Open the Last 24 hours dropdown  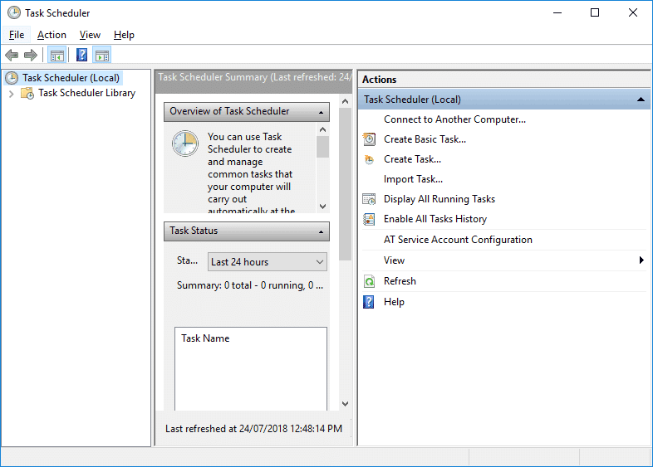pyautogui.click(x=268, y=262)
